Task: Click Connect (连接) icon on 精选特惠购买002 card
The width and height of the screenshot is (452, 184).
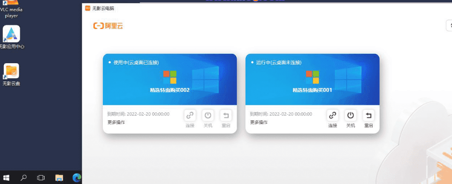Action: pyautogui.click(x=190, y=116)
